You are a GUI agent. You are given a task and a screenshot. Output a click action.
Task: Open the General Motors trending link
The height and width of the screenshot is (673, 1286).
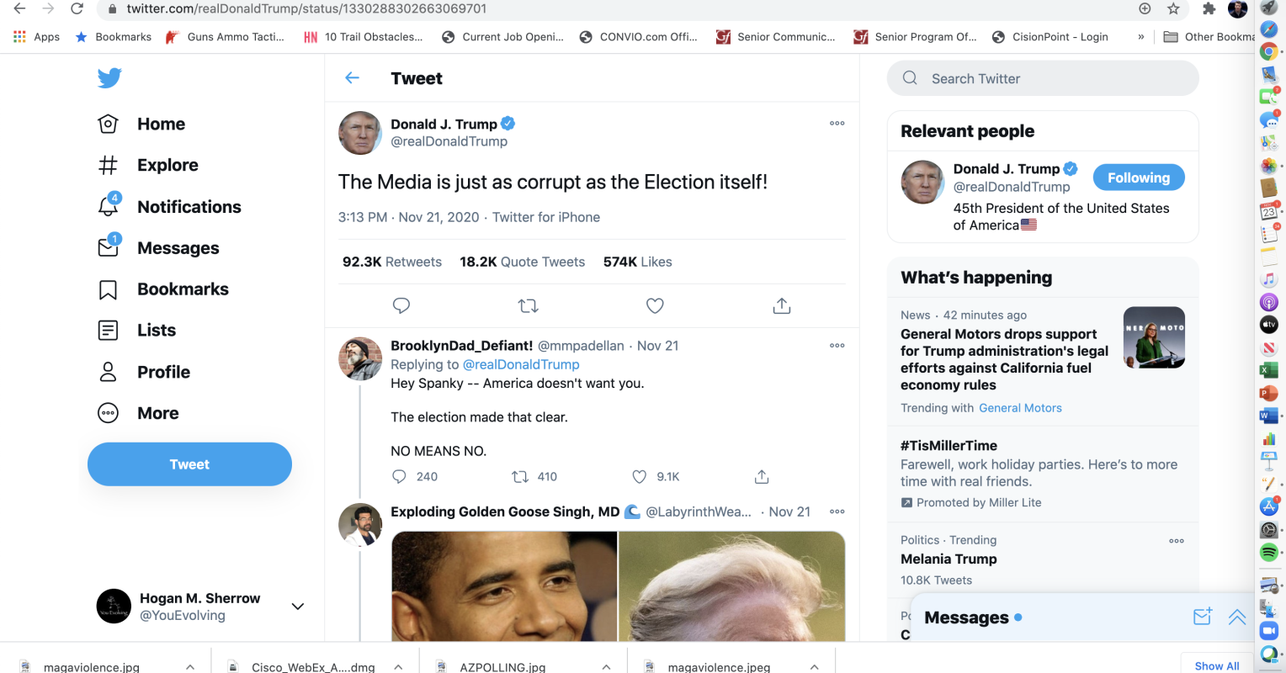pyautogui.click(x=1020, y=408)
